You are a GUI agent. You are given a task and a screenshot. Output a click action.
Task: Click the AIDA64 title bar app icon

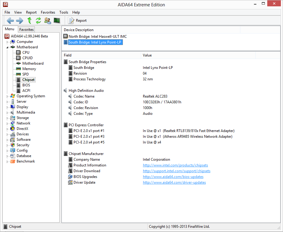[x=5, y=4]
